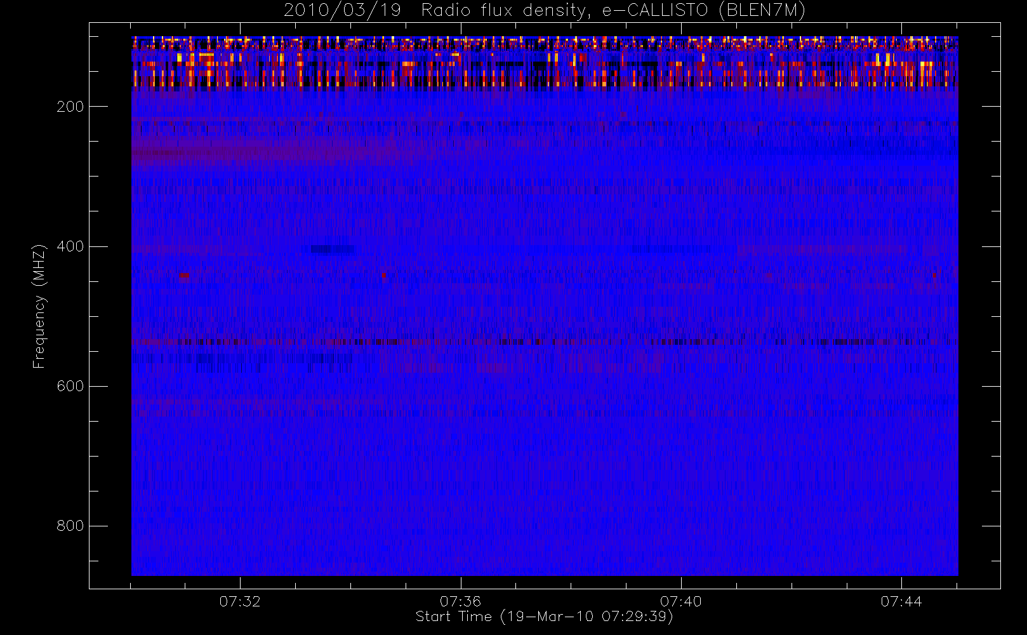1027x635 pixels.
Task: Click the plot title text '2010/03/19 Radio flux density'
Action: [x=437, y=11]
